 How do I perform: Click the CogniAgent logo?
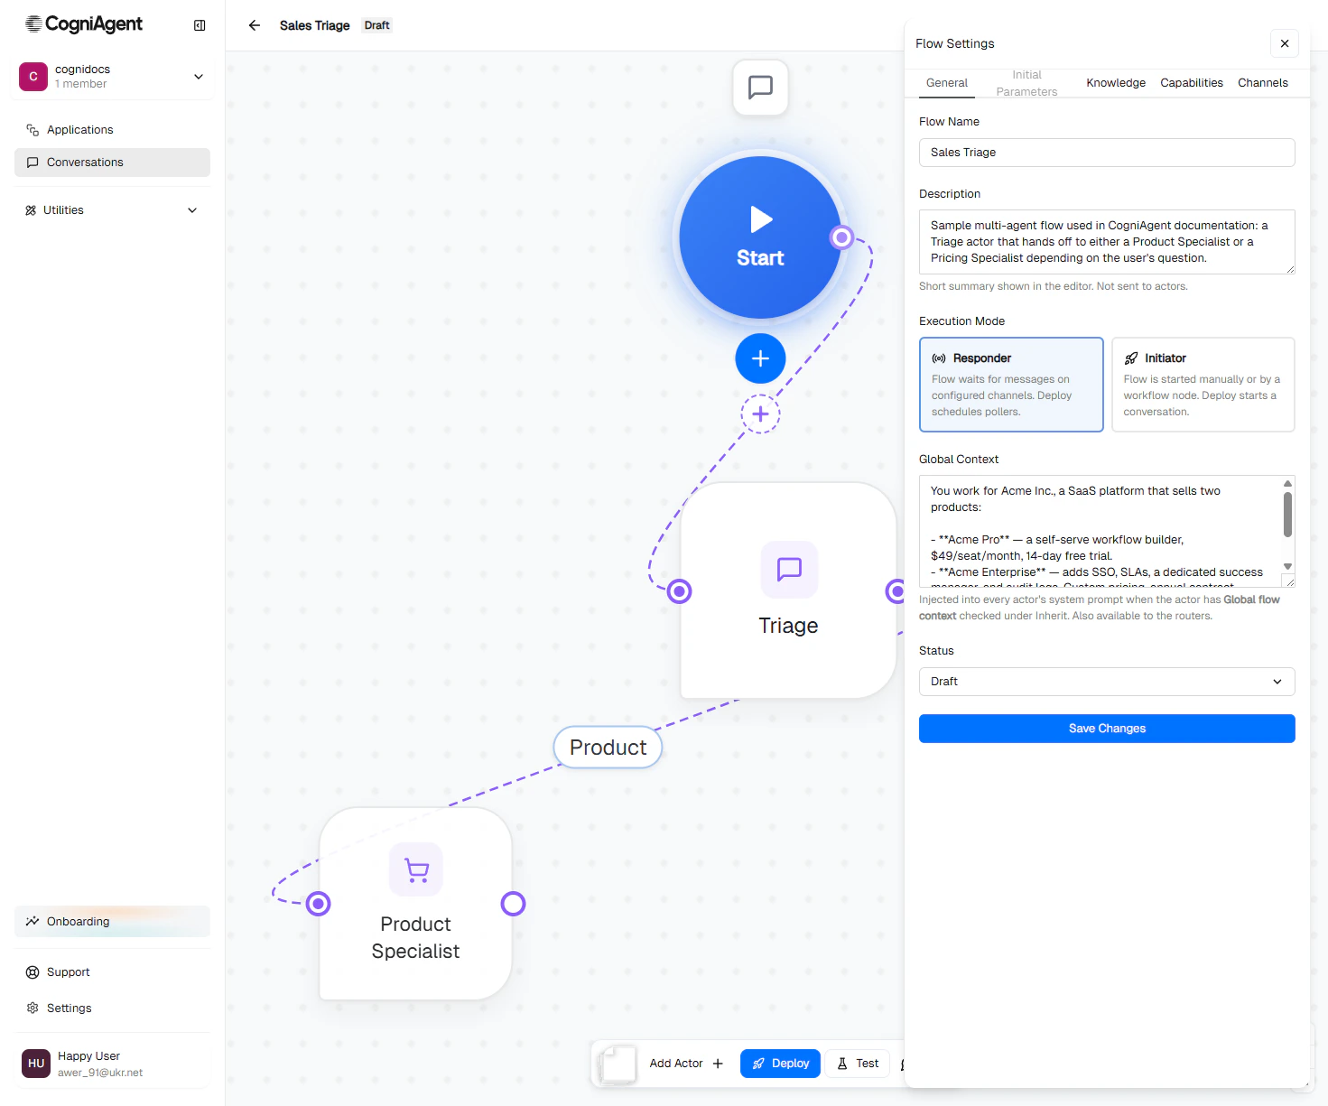[84, 24]
